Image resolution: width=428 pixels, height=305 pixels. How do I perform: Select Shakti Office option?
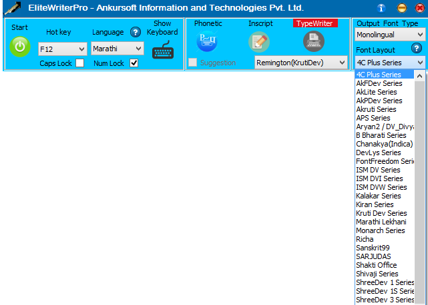pos(385,265)
